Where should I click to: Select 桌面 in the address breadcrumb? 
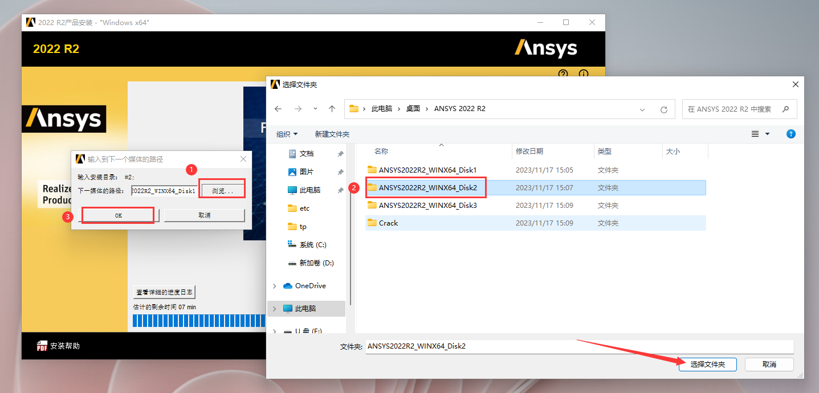(413, 109)
